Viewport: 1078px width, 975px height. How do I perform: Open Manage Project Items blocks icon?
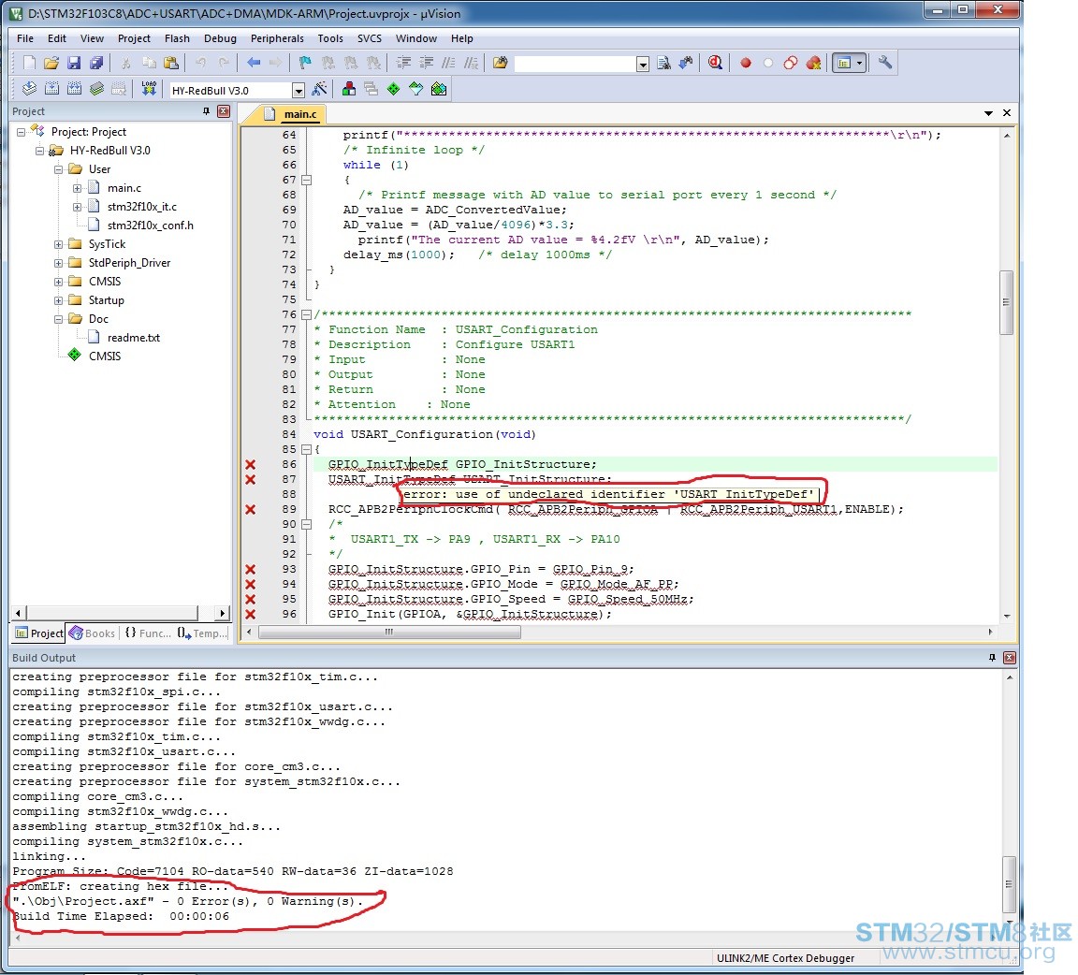[x=348, y=89]
